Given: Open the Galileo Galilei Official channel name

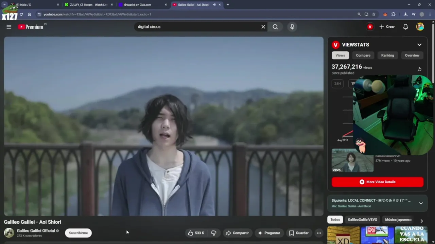Looking at the screenshot, I should [x=36, y=231].
